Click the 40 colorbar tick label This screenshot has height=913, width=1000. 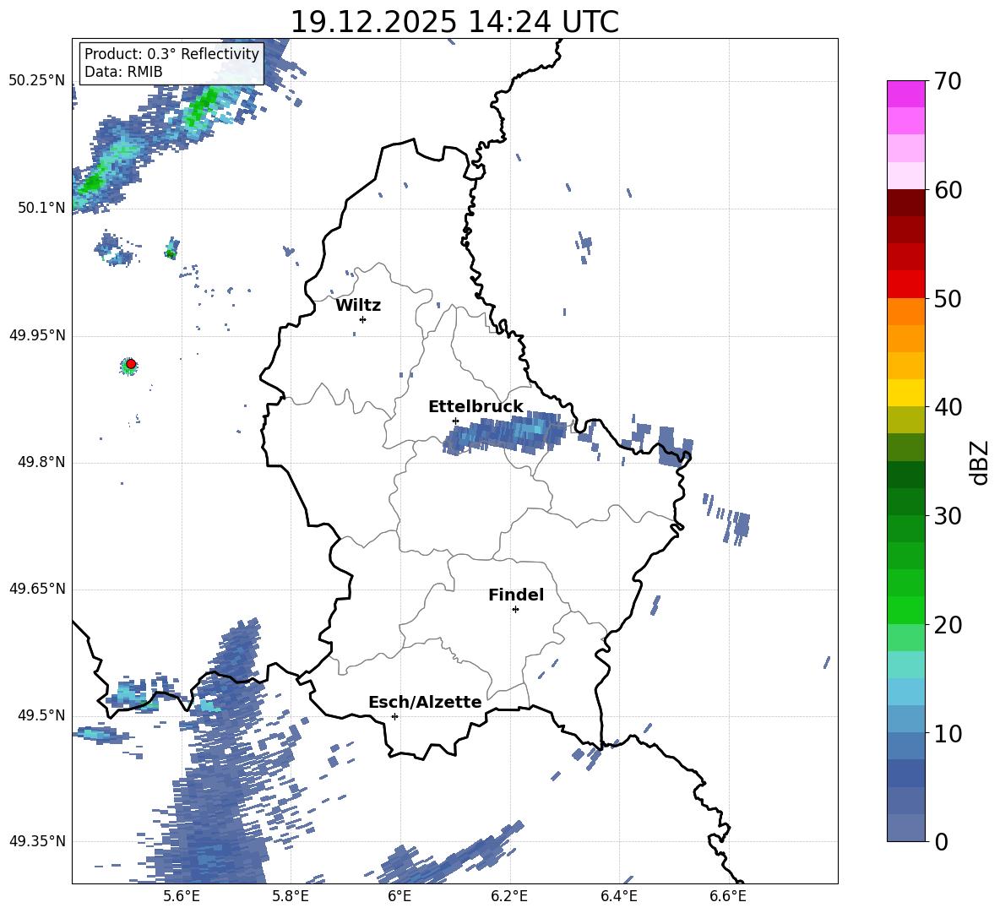click(948, 407)
